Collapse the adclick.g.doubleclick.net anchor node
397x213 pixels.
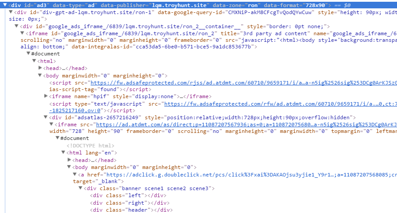pos(75,174)
